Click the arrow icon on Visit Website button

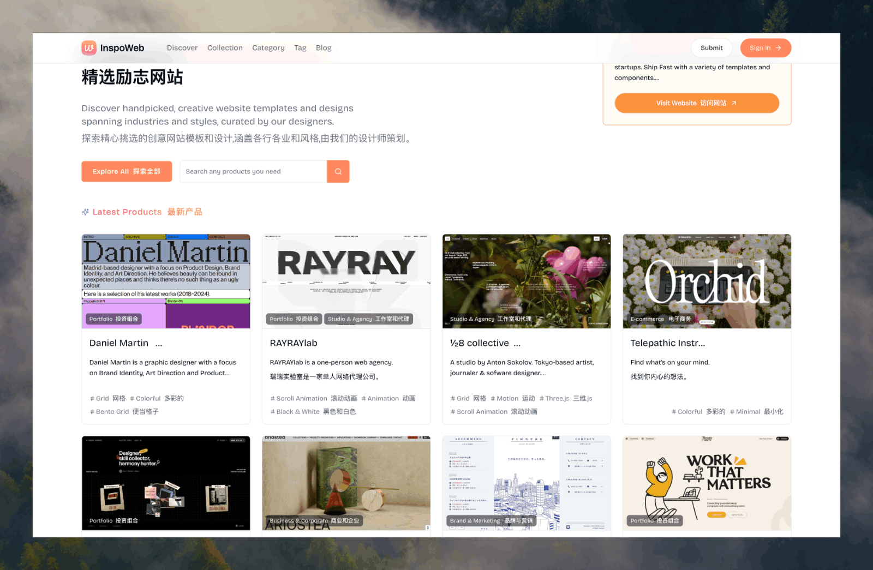tap(734, 103)
